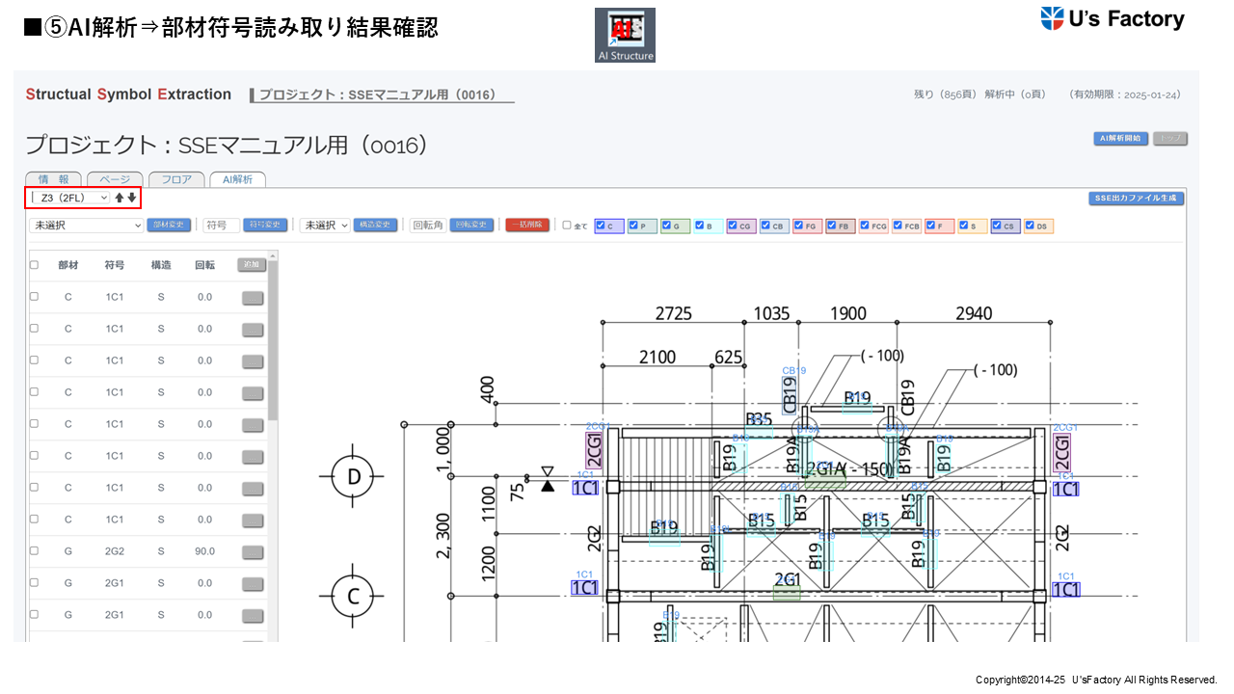The height and width of the screenshot is (694, 1234).
Task: Click the AI Structure app icon
Action: coord(625,36)
